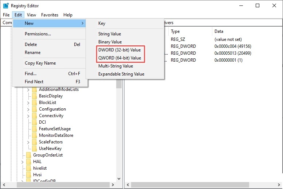Click the BlockList folder icon
The height and width of the screenshot is (189, 283).
[35, 103]
